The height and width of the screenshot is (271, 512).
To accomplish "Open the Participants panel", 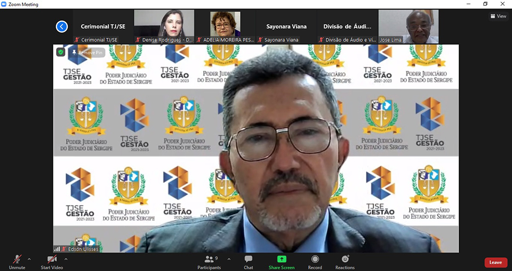I will click(209, 260).
